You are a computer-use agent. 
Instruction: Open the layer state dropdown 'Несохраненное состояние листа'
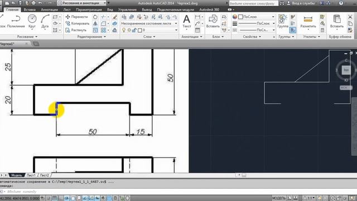click(149, 23)
